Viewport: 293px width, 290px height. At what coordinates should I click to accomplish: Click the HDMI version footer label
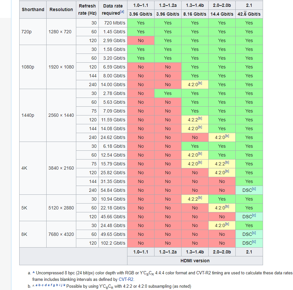[x=195, y=261]
